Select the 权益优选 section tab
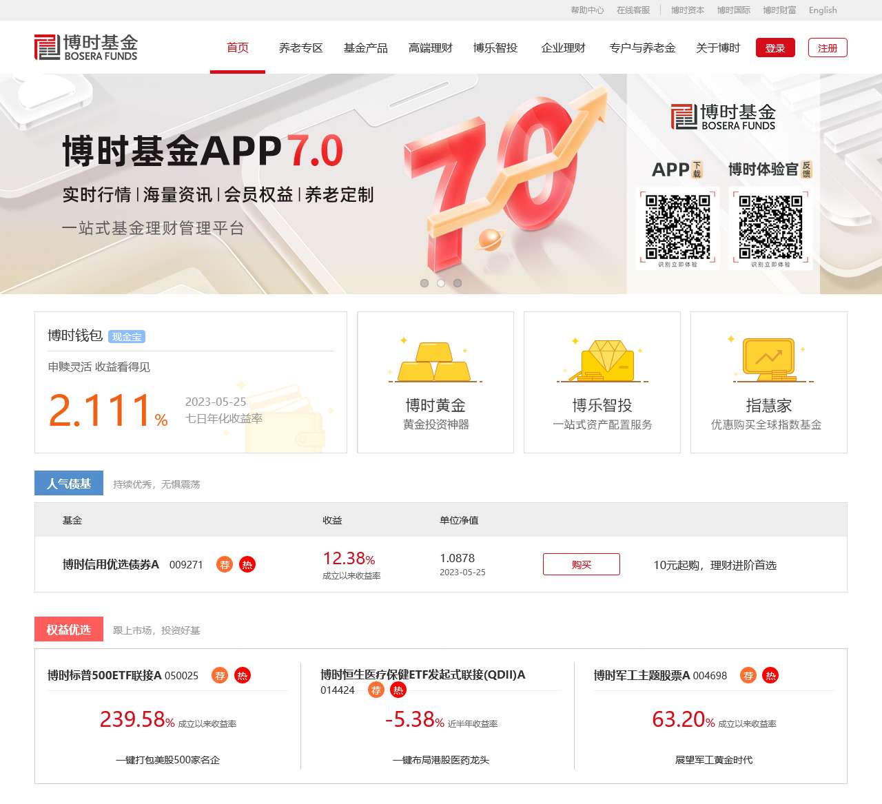The width and height of the screenshot is (882, 804). [x=69, y=629]
